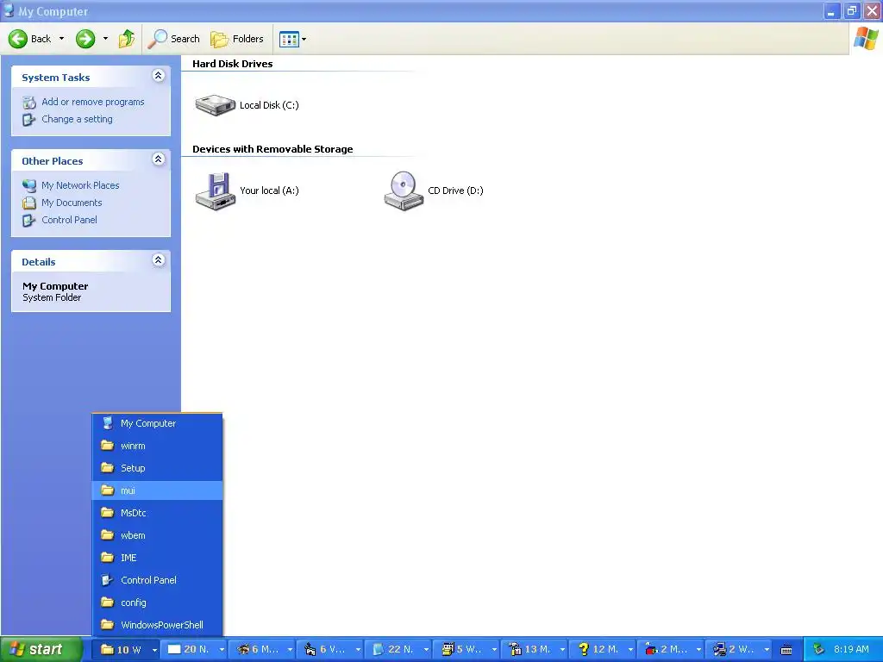Open the Forward history dropdown arrow
Image resolution: width=883 pixels, height=662 pixels.
[105, 39]
